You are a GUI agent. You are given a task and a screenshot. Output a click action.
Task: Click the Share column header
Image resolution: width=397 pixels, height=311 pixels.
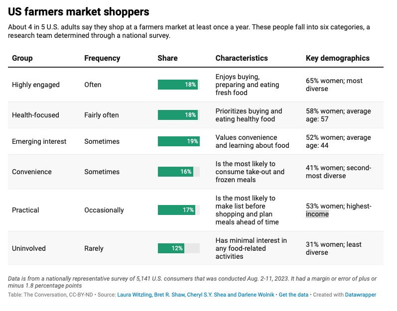167,58
